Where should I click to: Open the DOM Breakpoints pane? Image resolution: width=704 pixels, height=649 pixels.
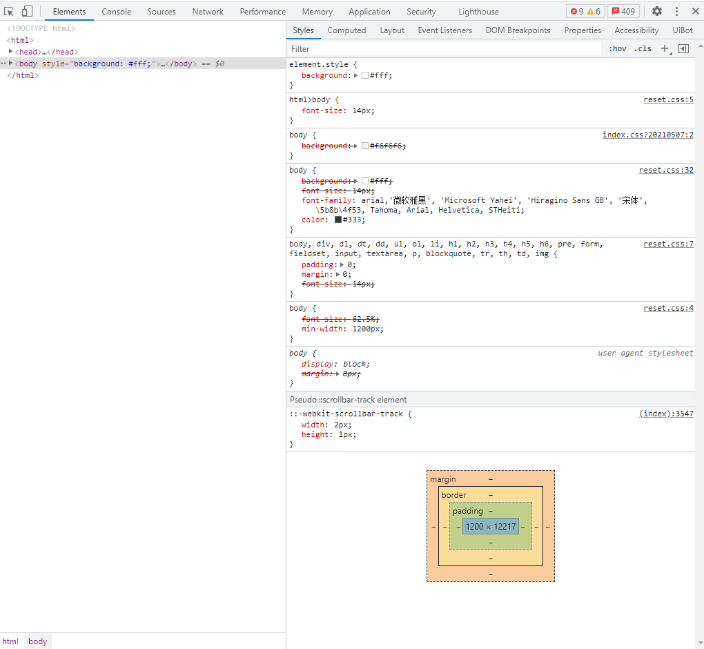point(518,30)
